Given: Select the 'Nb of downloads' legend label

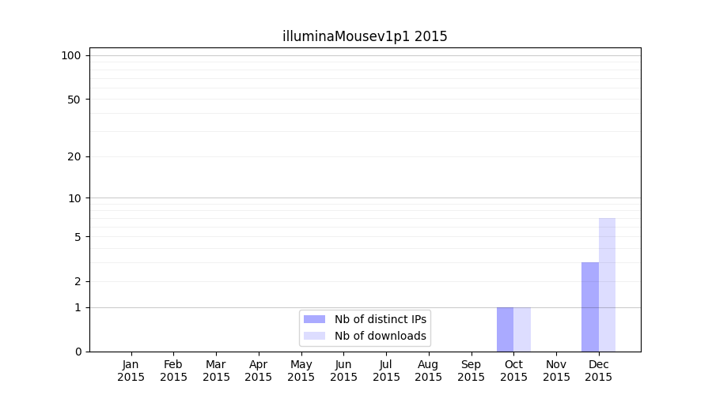Looking at the screenshot, I should point(381,336).
